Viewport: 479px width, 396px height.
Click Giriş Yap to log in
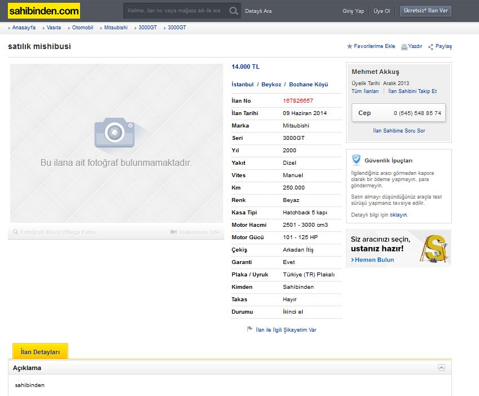(x=353, y=11)
